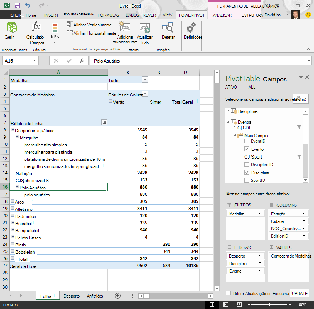Switch to Normal view icon
314x309 pixels.
pyautogui.click(x=212, y=305)
